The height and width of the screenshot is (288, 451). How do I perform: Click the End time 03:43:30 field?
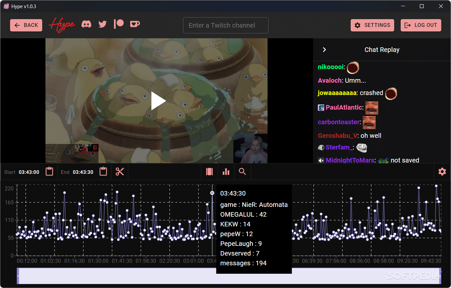[x=83, y=172]
